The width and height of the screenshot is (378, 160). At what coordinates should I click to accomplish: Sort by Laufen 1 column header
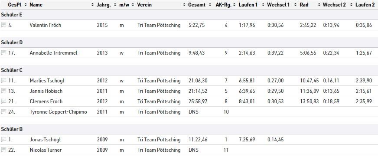click(248, 5)
